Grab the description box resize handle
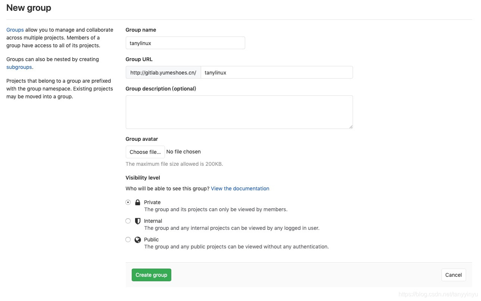 click(351, 127)
